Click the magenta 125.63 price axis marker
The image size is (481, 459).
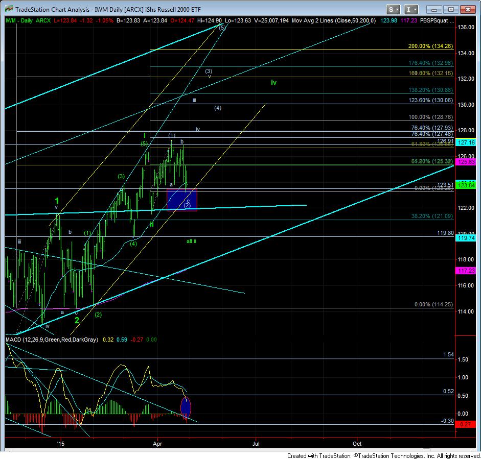point(466,162)
